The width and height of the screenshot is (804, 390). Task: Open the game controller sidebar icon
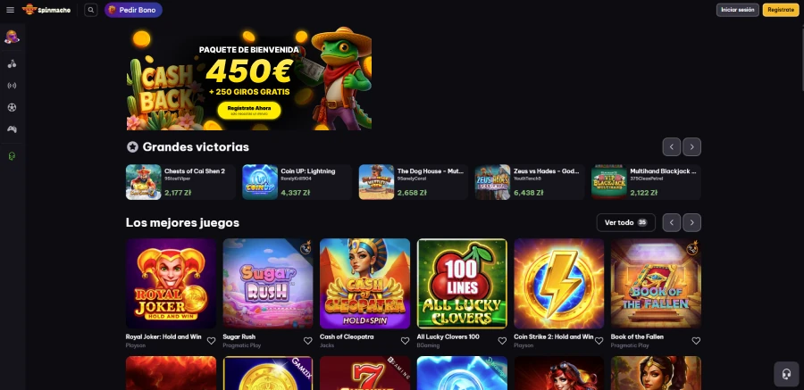coord(12,129)
